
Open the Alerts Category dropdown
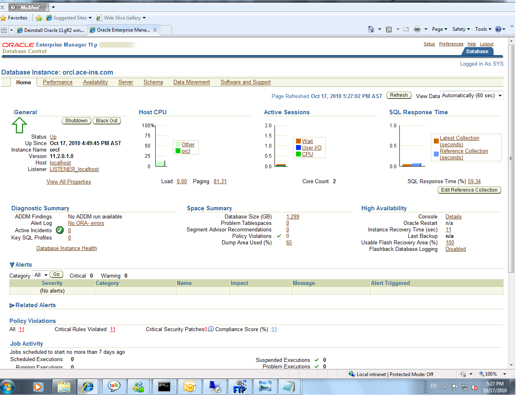(x=41, y=275)
